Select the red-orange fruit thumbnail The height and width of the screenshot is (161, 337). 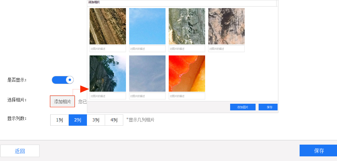coord(187,73)
